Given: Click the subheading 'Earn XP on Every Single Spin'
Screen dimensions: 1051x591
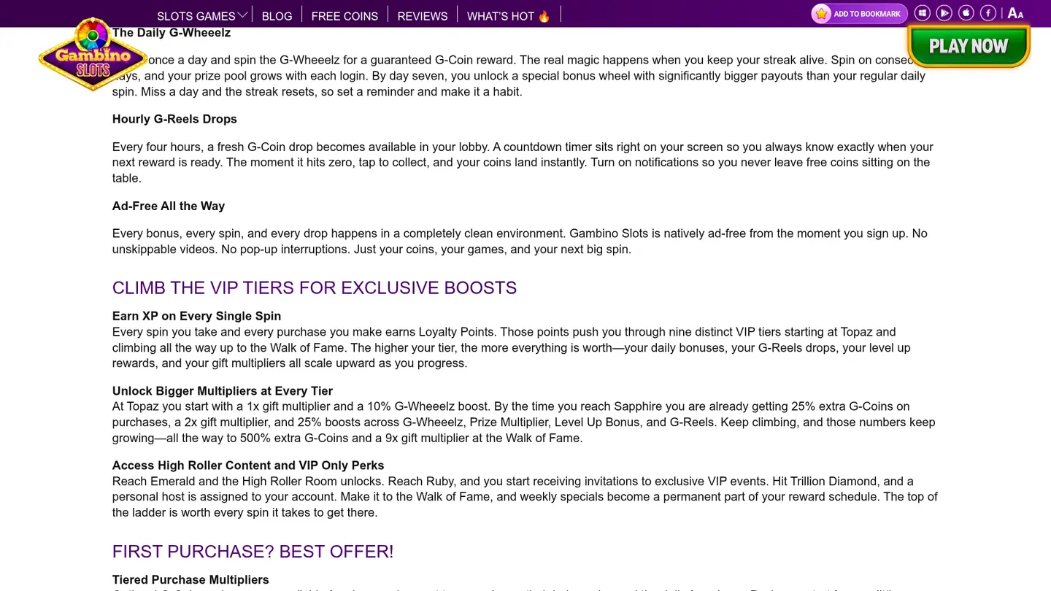Looking at the screenshot, I should pyautogui.click(x=196, y=316).
